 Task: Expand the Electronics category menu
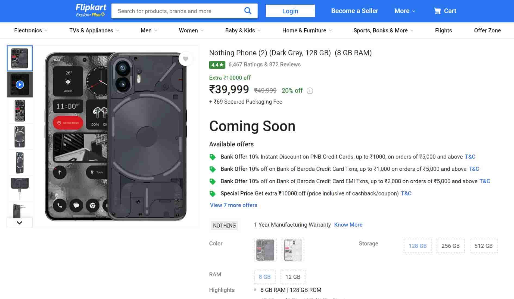(x=31, y=30)
